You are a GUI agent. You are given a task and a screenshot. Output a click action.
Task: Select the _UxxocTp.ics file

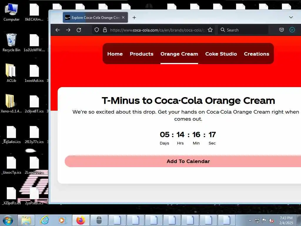point(11,165)
